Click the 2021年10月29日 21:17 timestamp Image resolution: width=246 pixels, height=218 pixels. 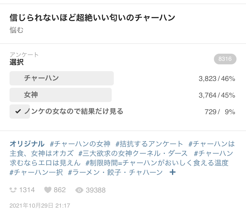tap(40, 206)
